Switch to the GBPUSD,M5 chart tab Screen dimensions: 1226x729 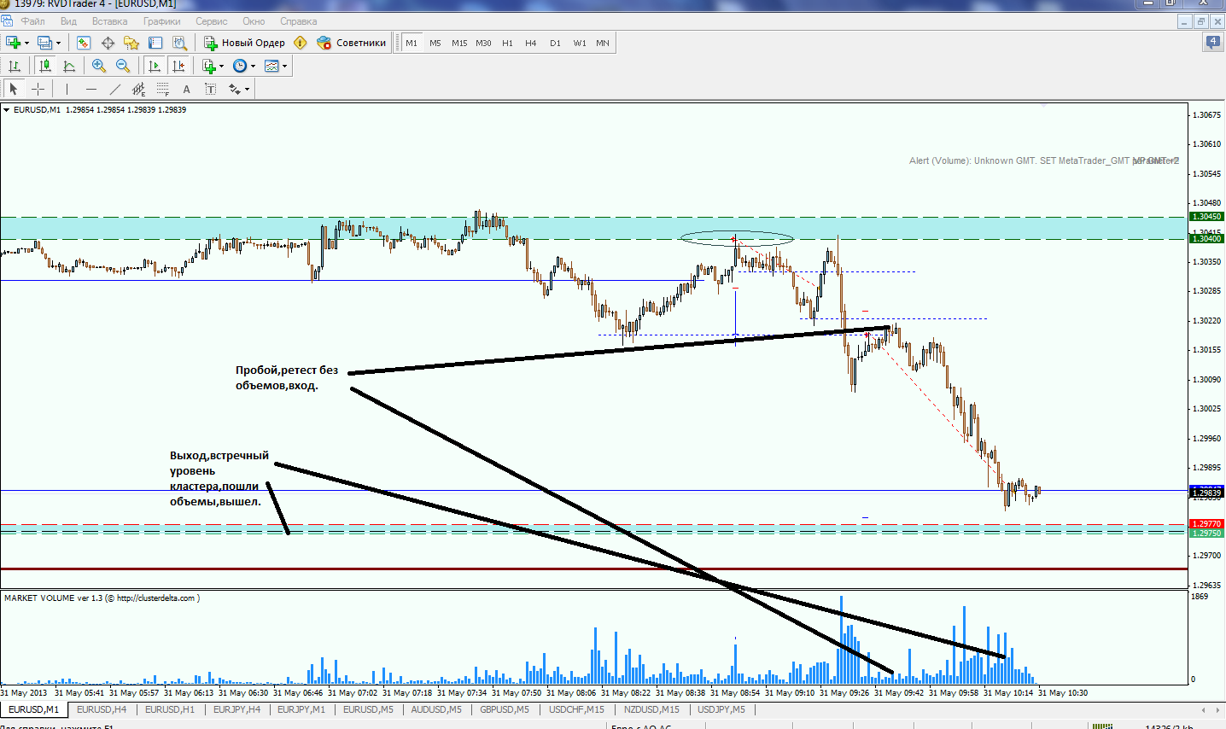(504, 709)
